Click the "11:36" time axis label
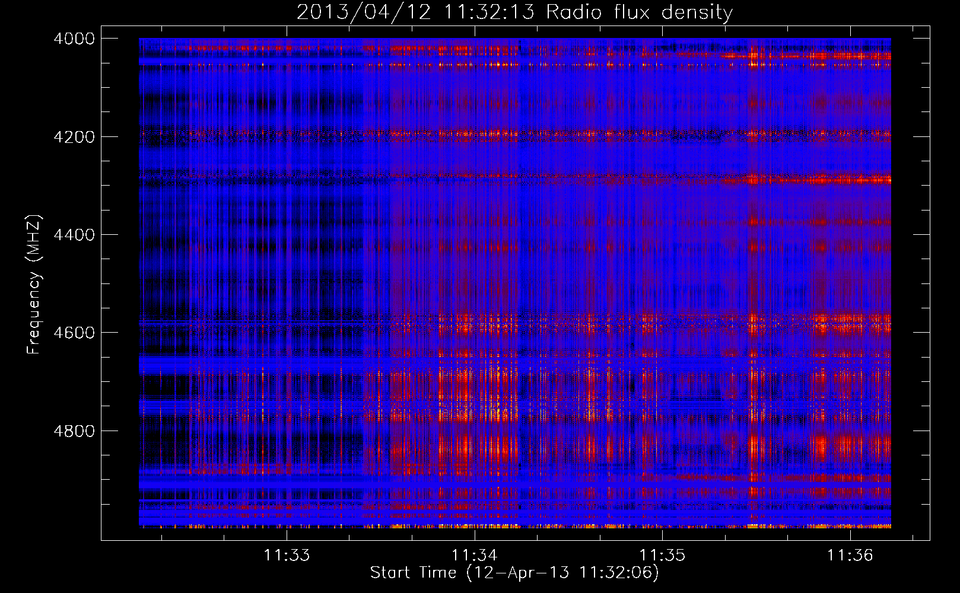The image size is (960, 593). coord(850,555)
